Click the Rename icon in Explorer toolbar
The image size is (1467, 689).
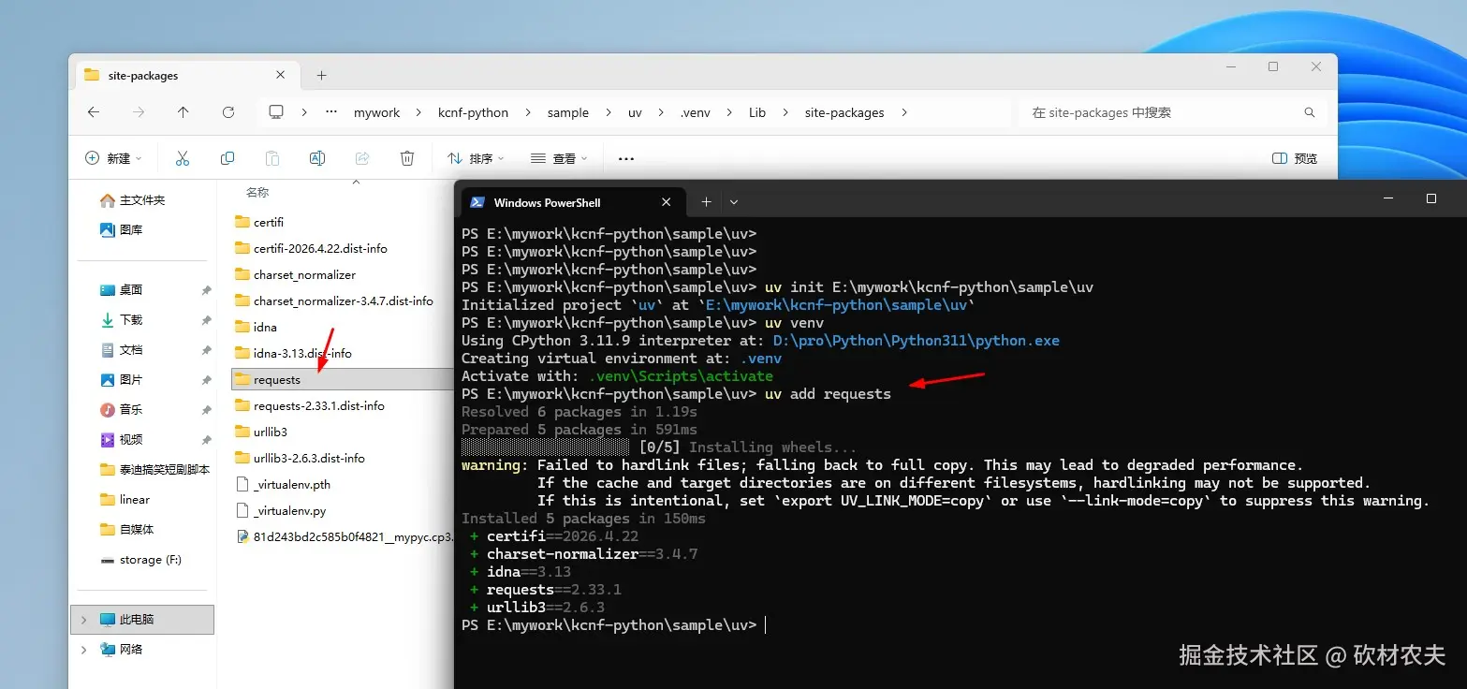pos(317,158)
